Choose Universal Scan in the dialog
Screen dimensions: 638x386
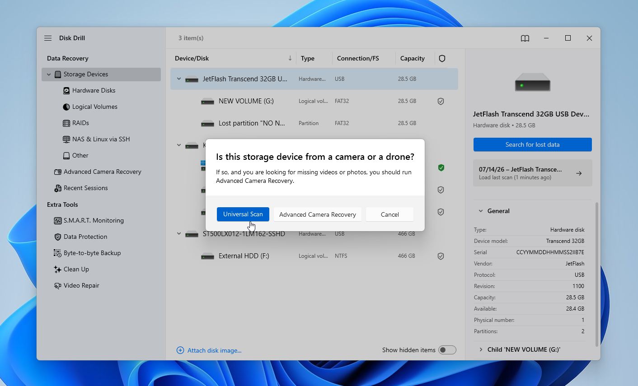[243, 214]
